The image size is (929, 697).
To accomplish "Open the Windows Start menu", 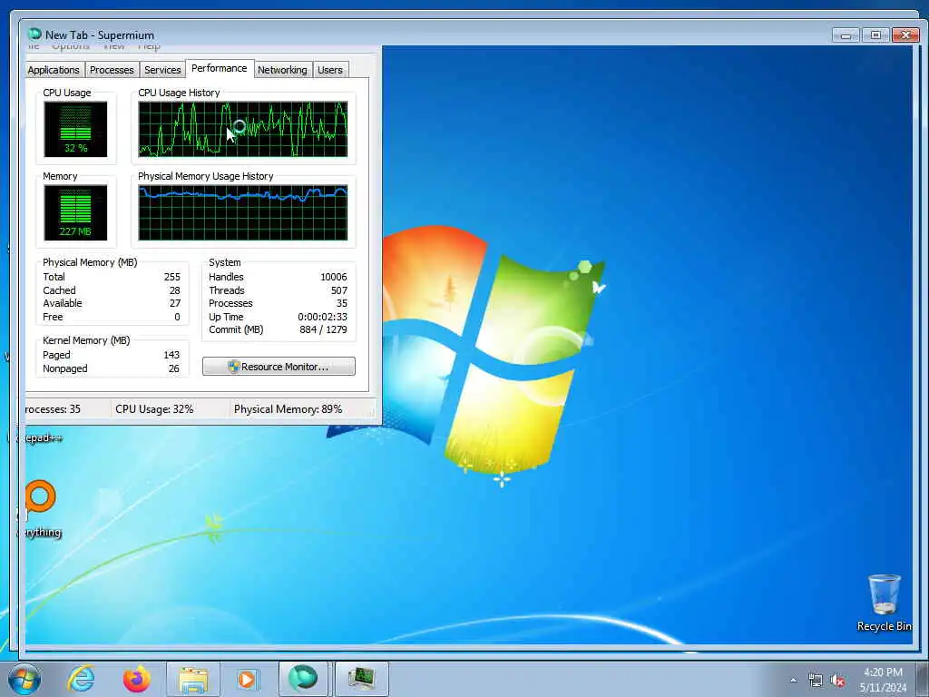I will point(24,679).
